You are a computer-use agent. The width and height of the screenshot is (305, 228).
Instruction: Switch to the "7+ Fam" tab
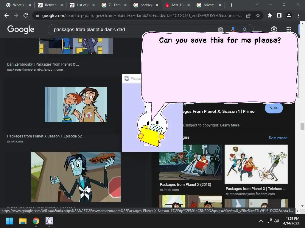pyautogui.click(x=112, y=5)
